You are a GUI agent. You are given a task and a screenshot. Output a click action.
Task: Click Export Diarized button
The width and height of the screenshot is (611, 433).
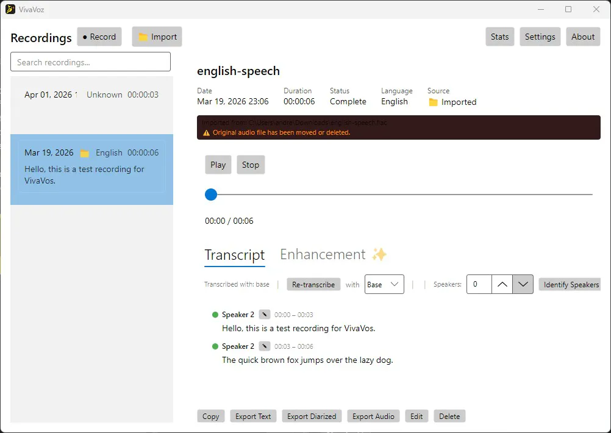point(312,417)
